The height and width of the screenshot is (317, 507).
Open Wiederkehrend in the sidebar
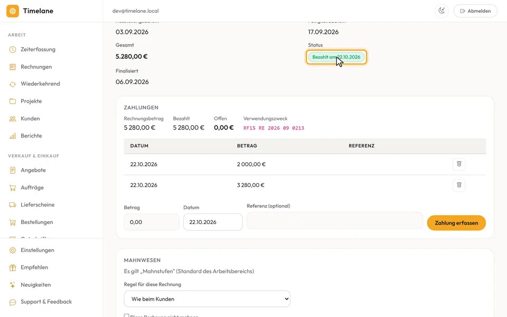(x=40, y=84)
